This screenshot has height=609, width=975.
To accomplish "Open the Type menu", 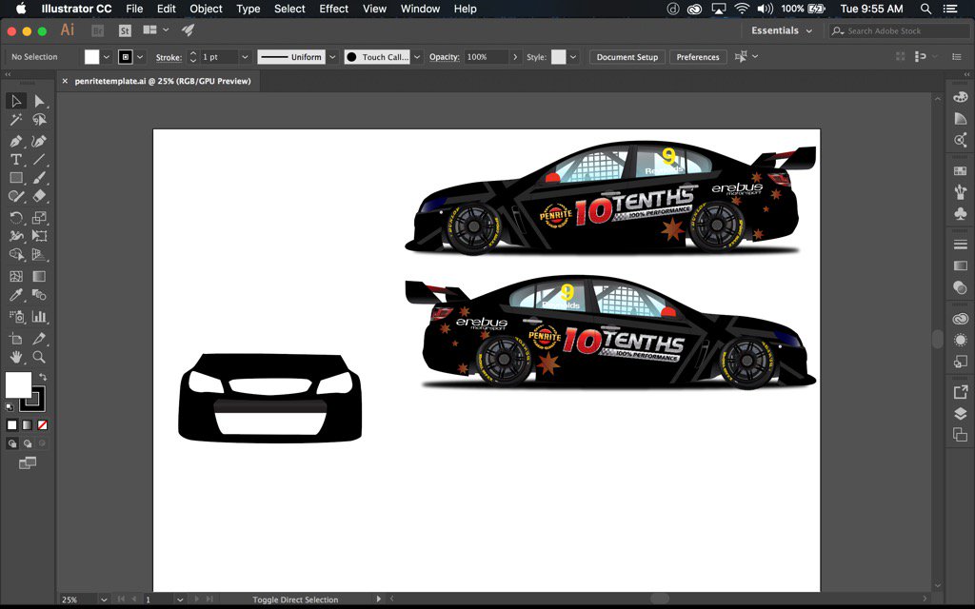I will click(249, 9).
